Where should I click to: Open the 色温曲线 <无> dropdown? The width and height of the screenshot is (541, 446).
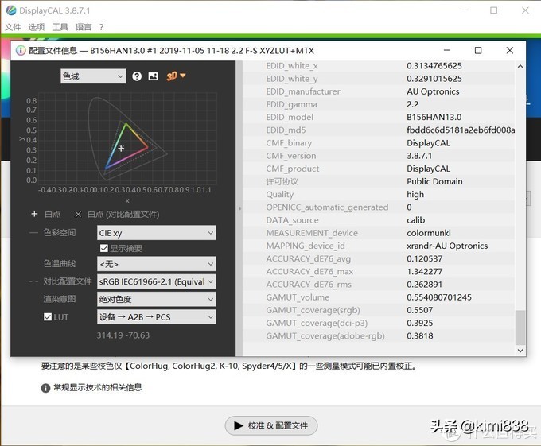pyautogui.click(x=156, y=264)
